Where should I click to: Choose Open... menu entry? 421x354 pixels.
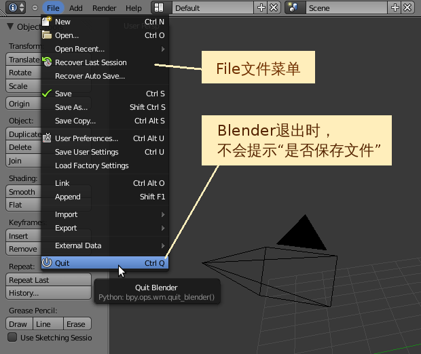(105, 35)
